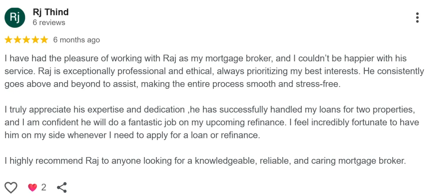Click the fourth yellow rating star

click(35, 40)
